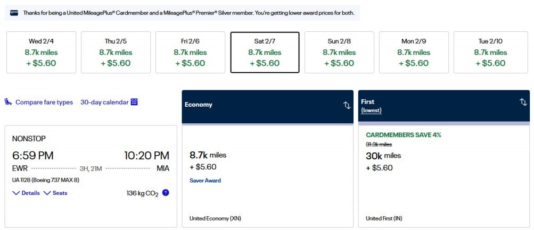Viewport: 534px width, 230px height.
Task: Open the 30-day calendar grid icon
Action: pyautogui.click(x=134, y=102)
